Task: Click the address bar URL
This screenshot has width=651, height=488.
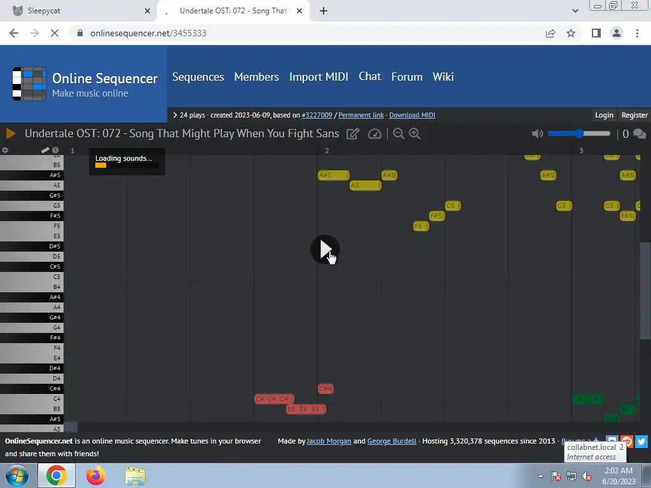Action: pos(148,33)
